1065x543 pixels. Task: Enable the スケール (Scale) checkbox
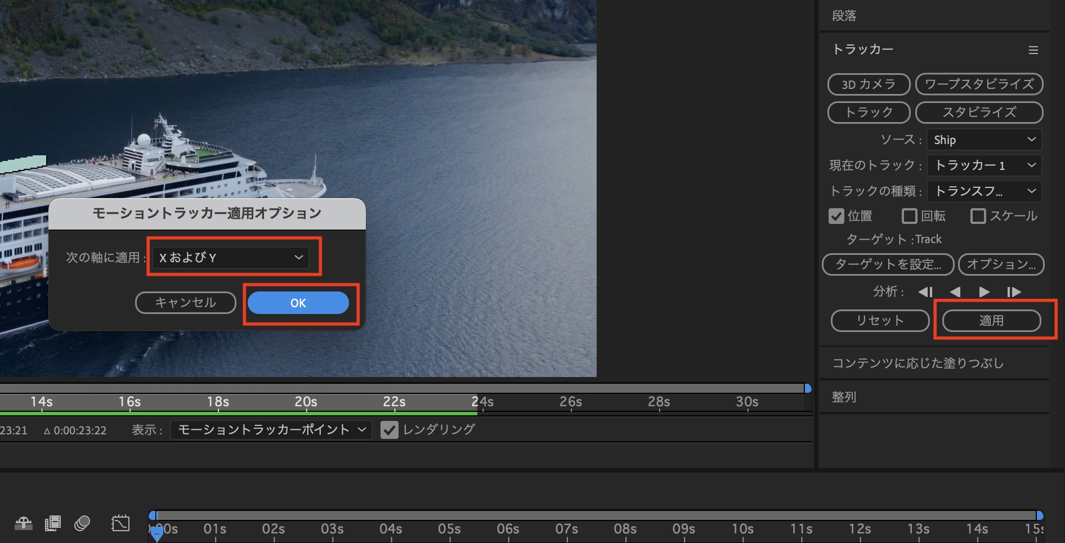pos(978,216)
